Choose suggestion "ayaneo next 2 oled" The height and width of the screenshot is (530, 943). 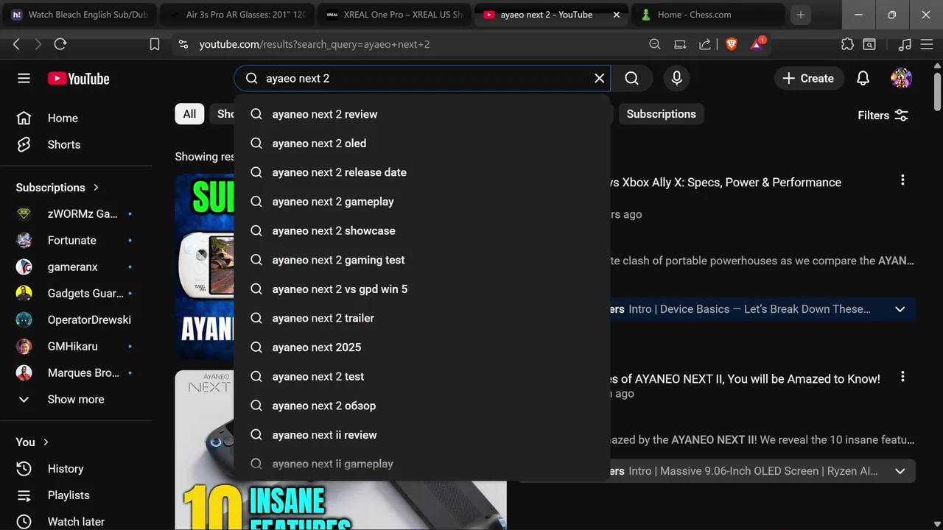[422, 143]
